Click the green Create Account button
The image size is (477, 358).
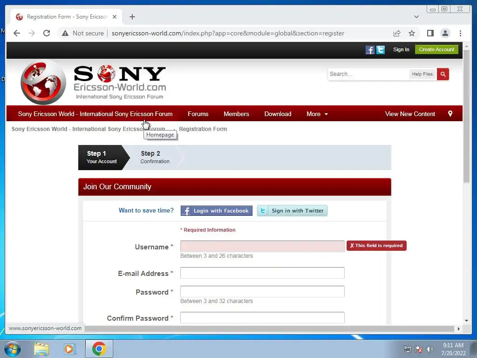point(436,49)
